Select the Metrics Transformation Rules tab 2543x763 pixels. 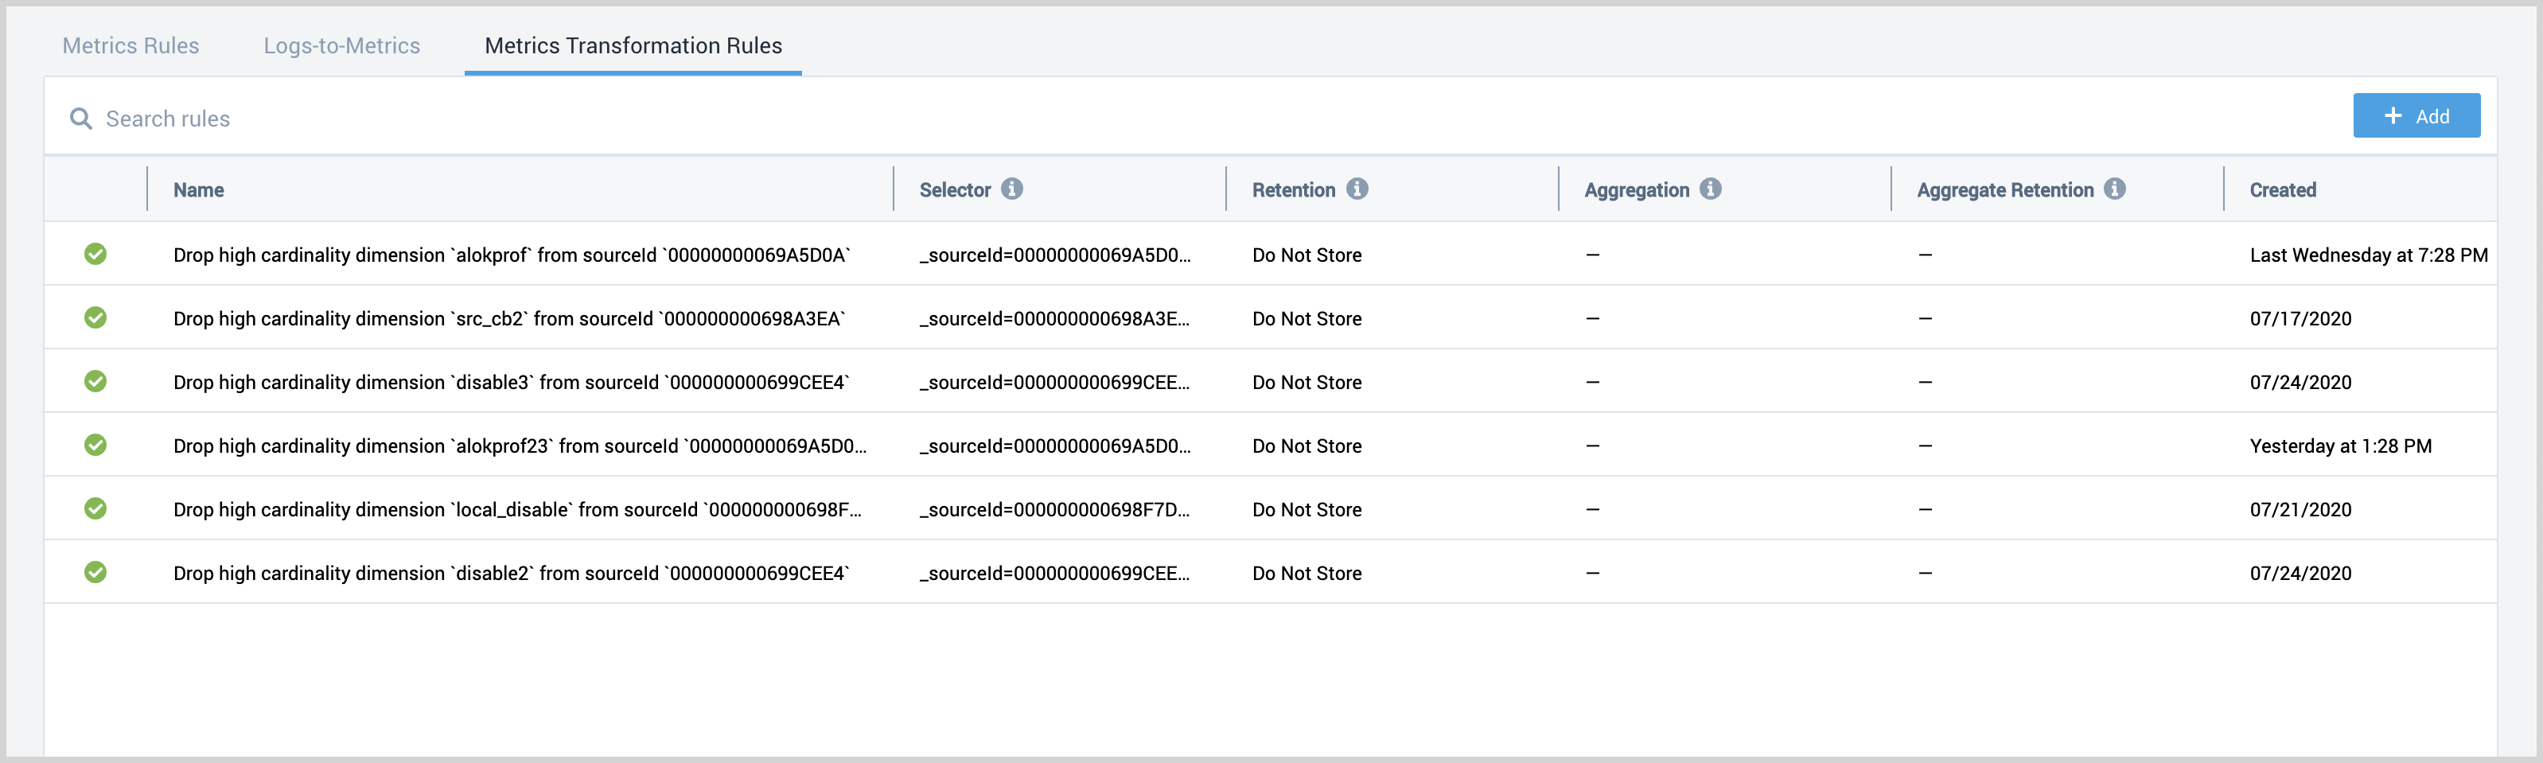tap(633, 45)
